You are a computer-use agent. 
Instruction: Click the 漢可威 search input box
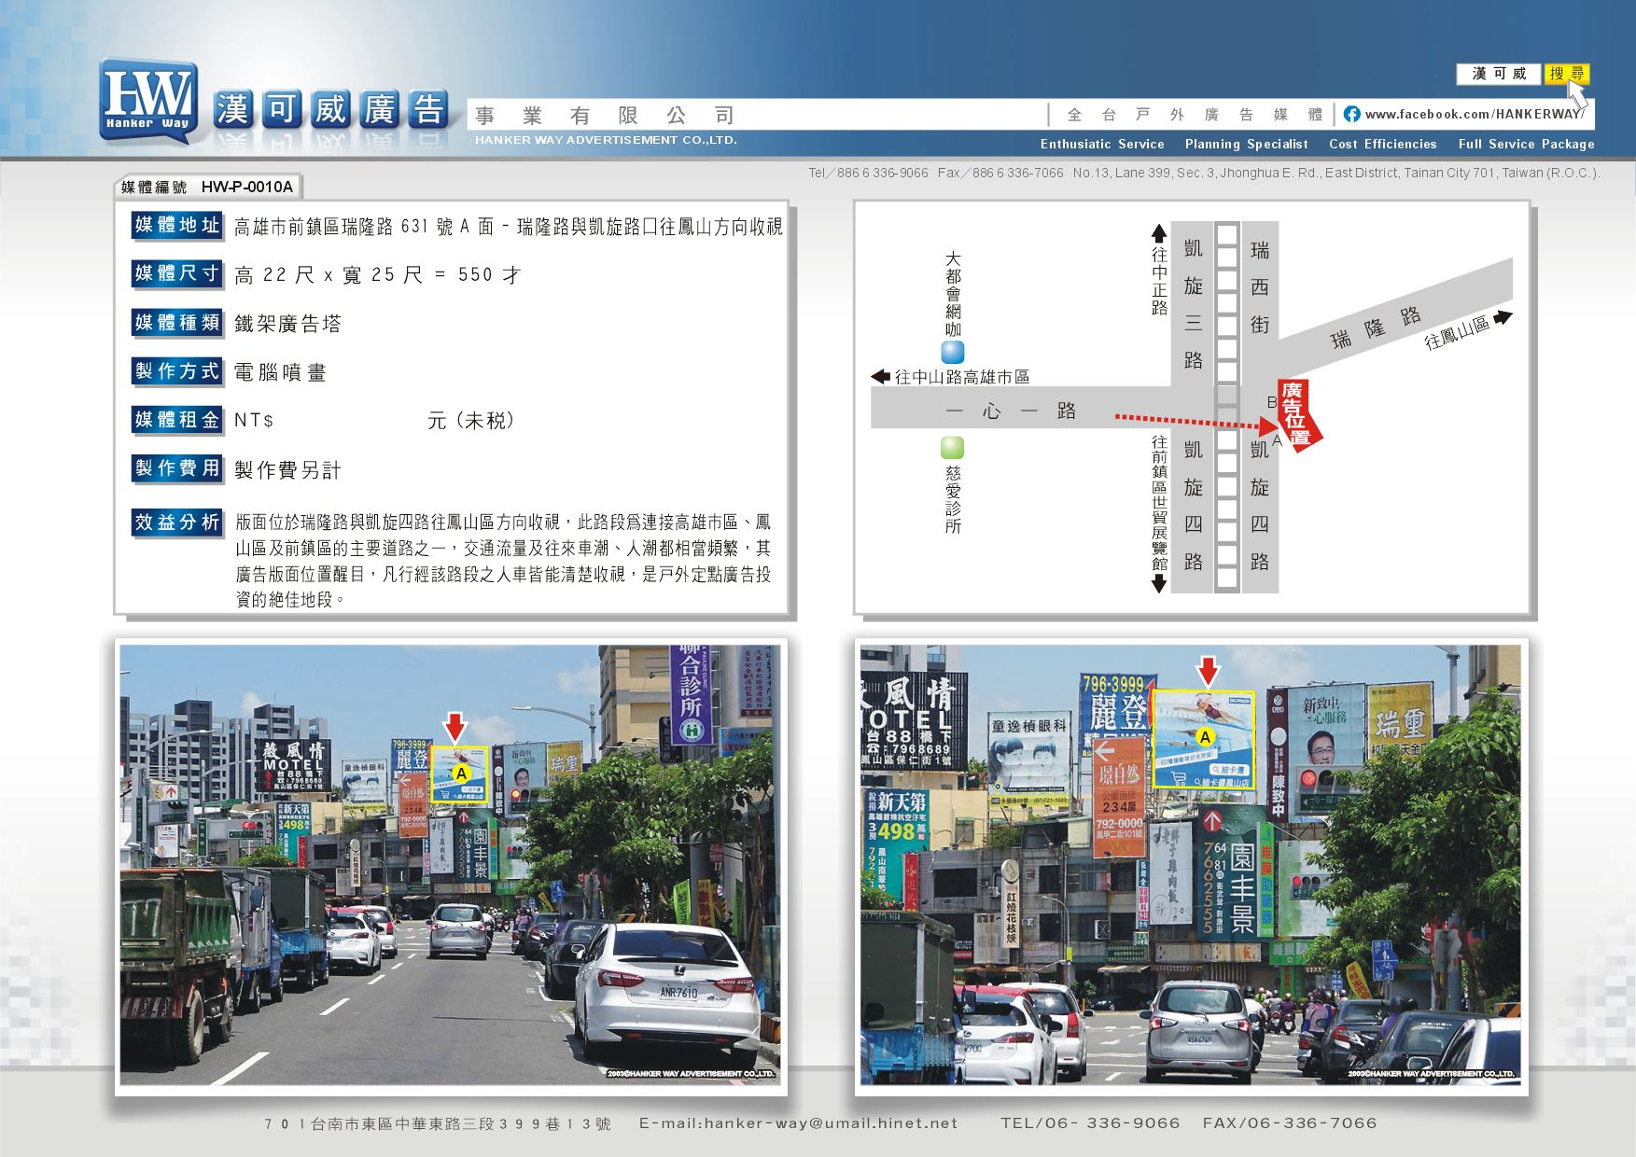pos(1499,74)
